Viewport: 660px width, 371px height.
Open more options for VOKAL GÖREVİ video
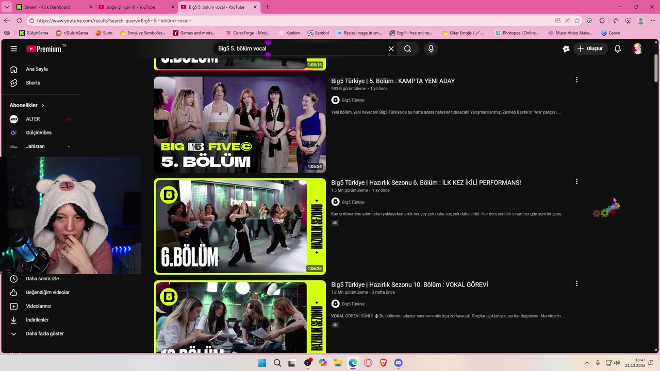(576, 283)
